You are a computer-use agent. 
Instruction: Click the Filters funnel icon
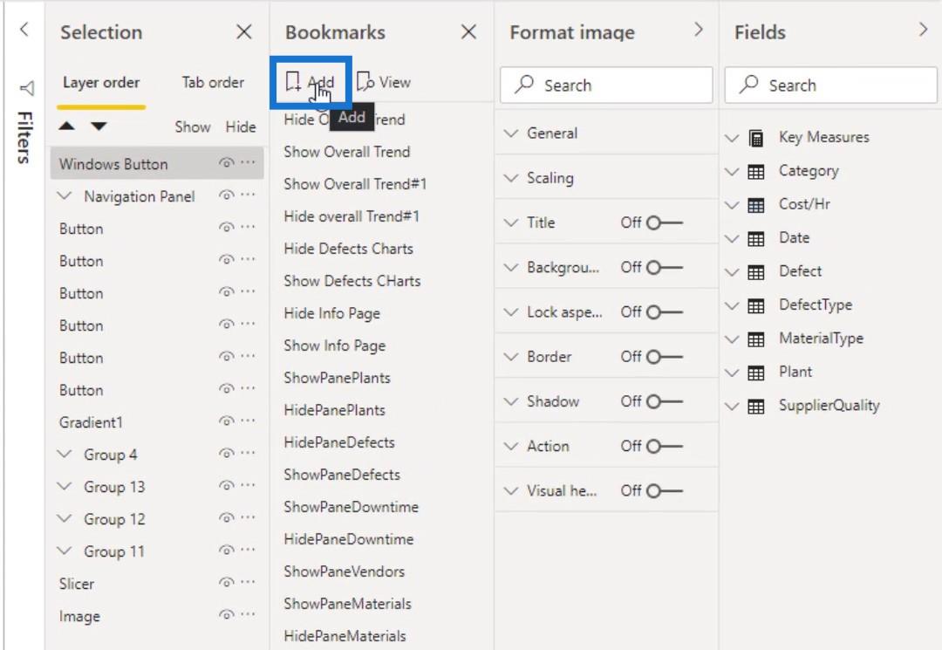(x=26, y=88)
